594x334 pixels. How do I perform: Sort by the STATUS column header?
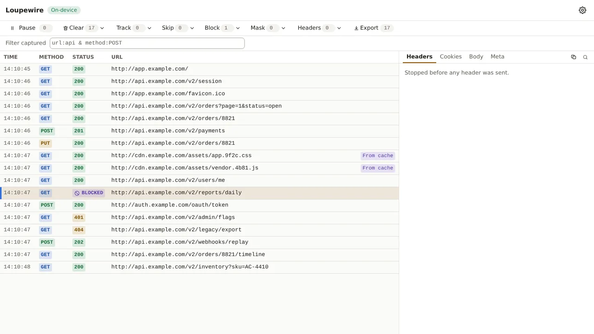click(83, 57)
